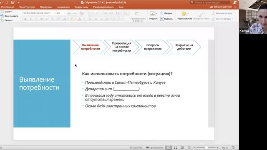Toggle superscript formatting

point(47,19)
